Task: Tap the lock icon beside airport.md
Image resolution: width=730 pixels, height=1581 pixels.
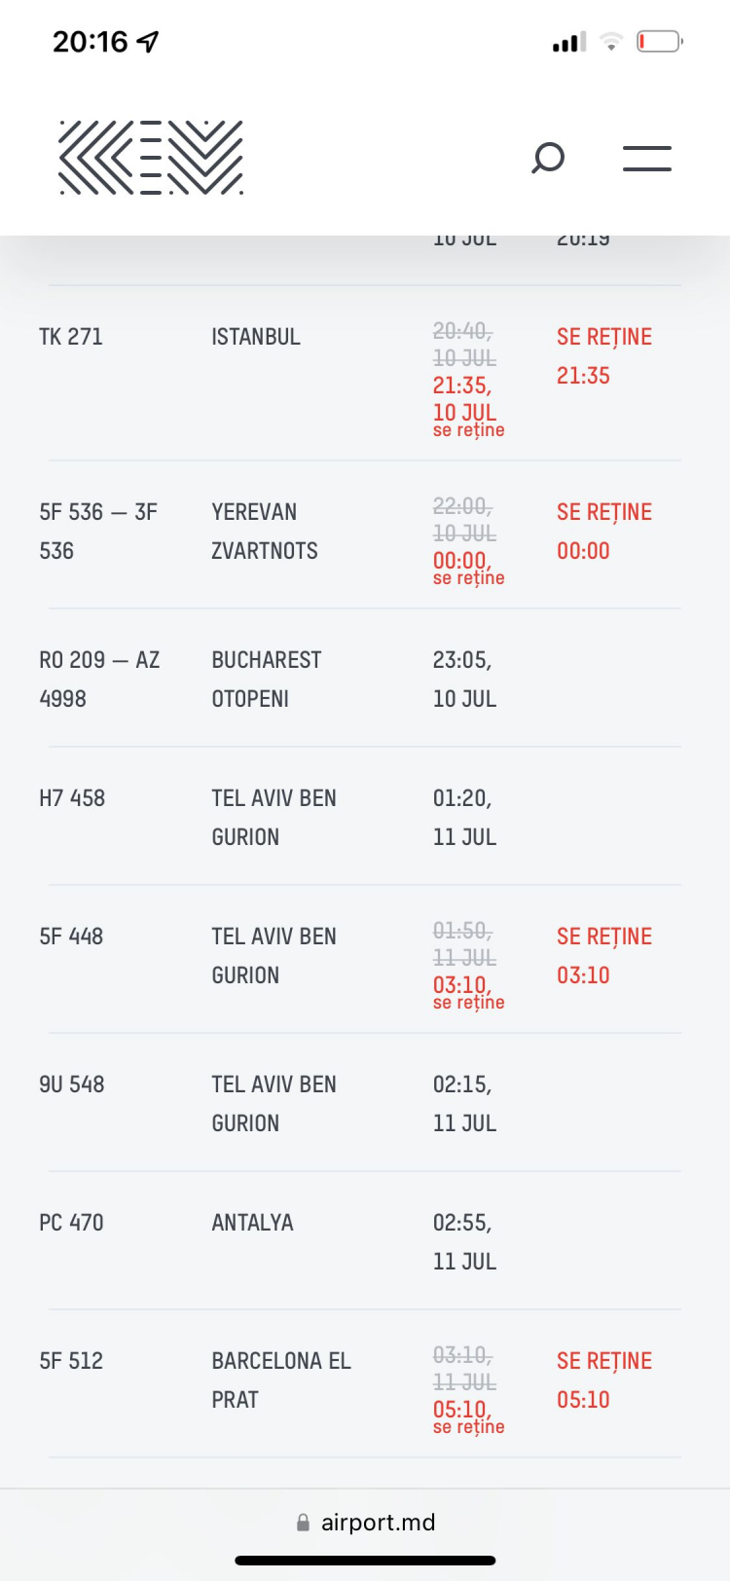Action: coord(303,1523)
